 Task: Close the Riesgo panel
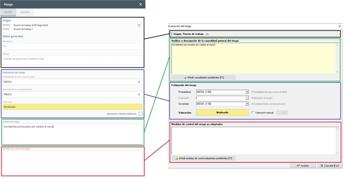[141, 4]
